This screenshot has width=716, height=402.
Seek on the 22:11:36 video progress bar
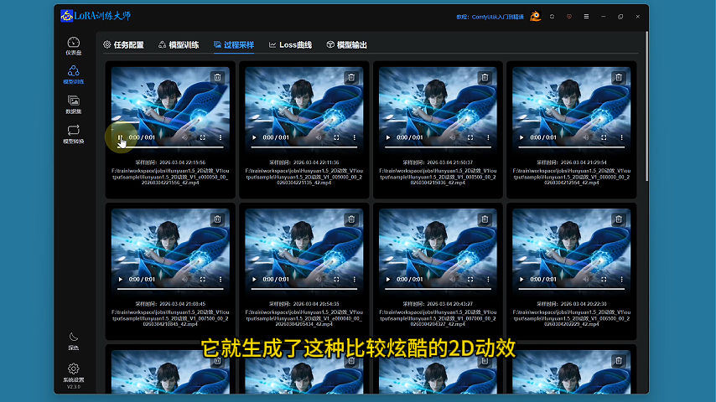[x=304, y=147]
